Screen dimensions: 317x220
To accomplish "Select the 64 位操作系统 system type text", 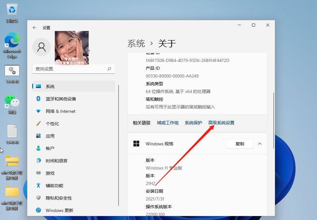I will coord(178,91).
